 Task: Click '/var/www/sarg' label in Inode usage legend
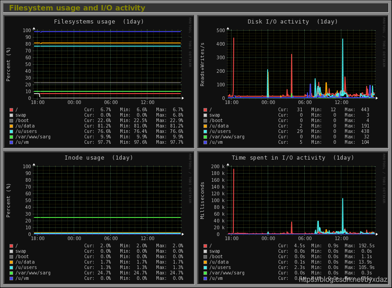pyautogui.click(x=33, y=273)
